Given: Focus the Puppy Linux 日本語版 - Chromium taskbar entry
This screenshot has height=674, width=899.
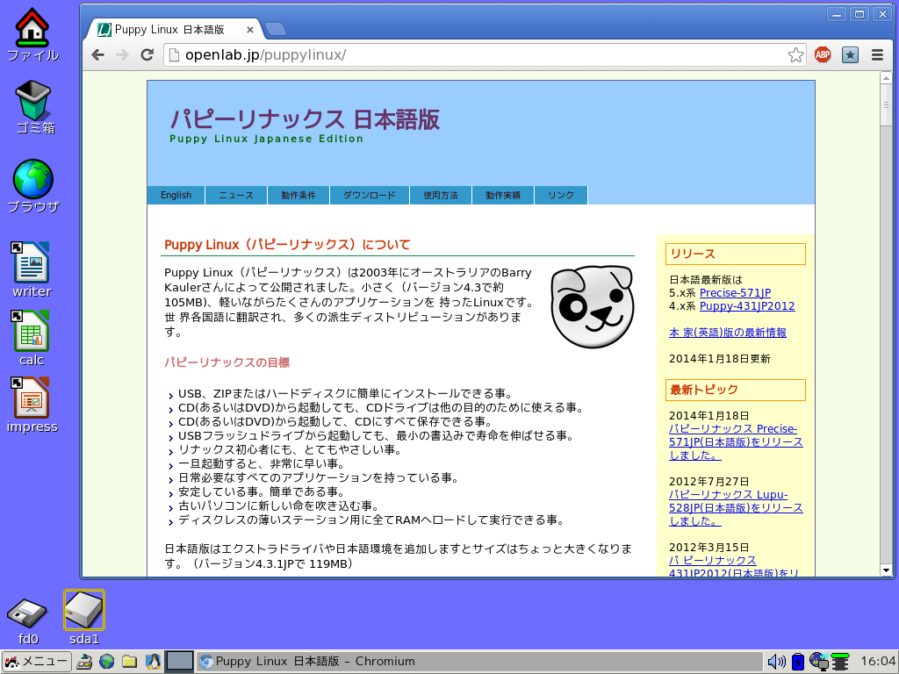Looking at the screenshot, I should coord(479,662).
